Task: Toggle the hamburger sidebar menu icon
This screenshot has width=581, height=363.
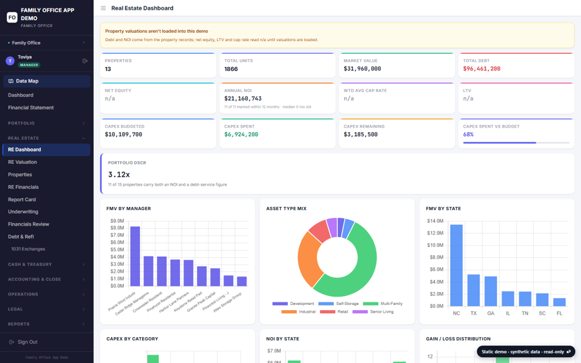Action: click(103, 8)
